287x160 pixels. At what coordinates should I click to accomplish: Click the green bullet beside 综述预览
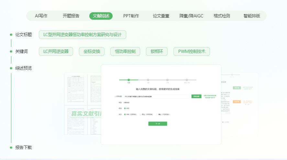tap(11, 68)
